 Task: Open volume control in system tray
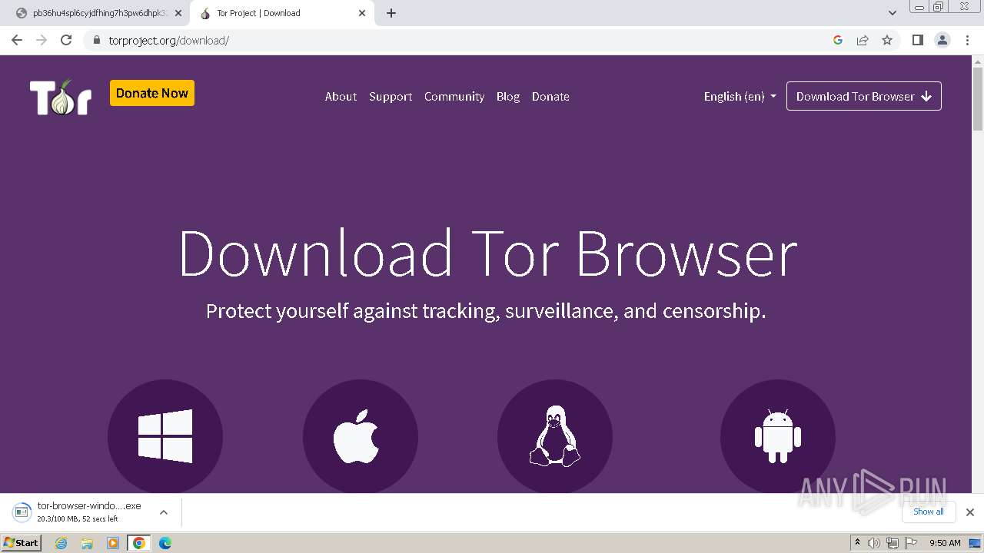(x=874, y=543)
